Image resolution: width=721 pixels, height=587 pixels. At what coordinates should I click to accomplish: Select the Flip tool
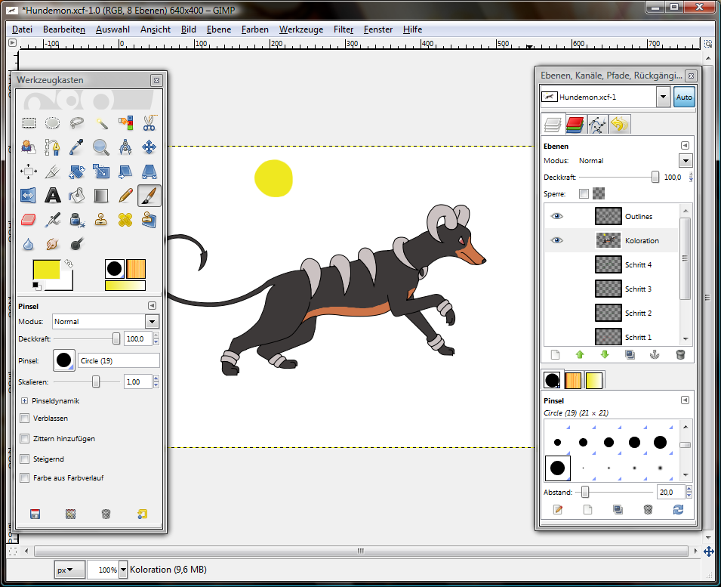coord(29,196)
